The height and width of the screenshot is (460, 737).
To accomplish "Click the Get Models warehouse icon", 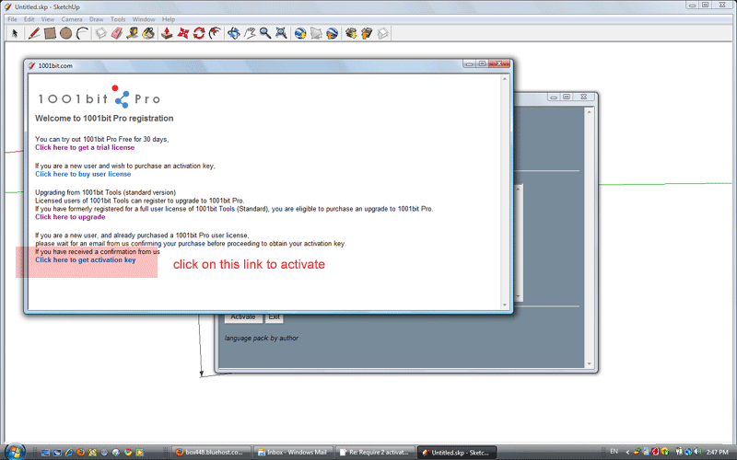I will point(351,33).
